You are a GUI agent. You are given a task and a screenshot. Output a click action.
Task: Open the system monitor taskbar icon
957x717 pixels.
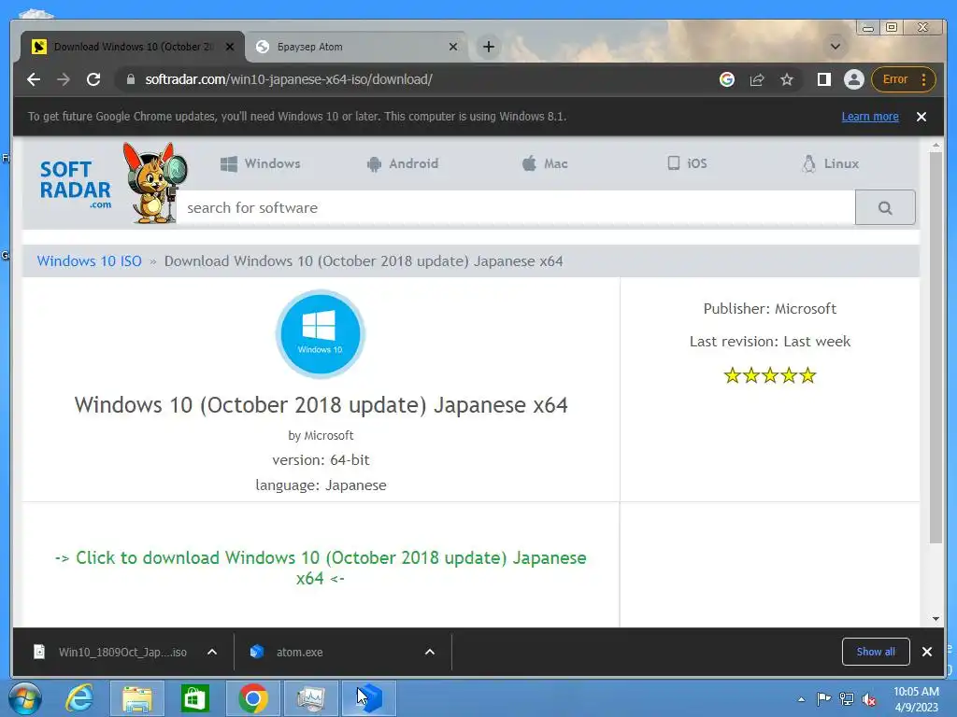click(x=310, y=698)
